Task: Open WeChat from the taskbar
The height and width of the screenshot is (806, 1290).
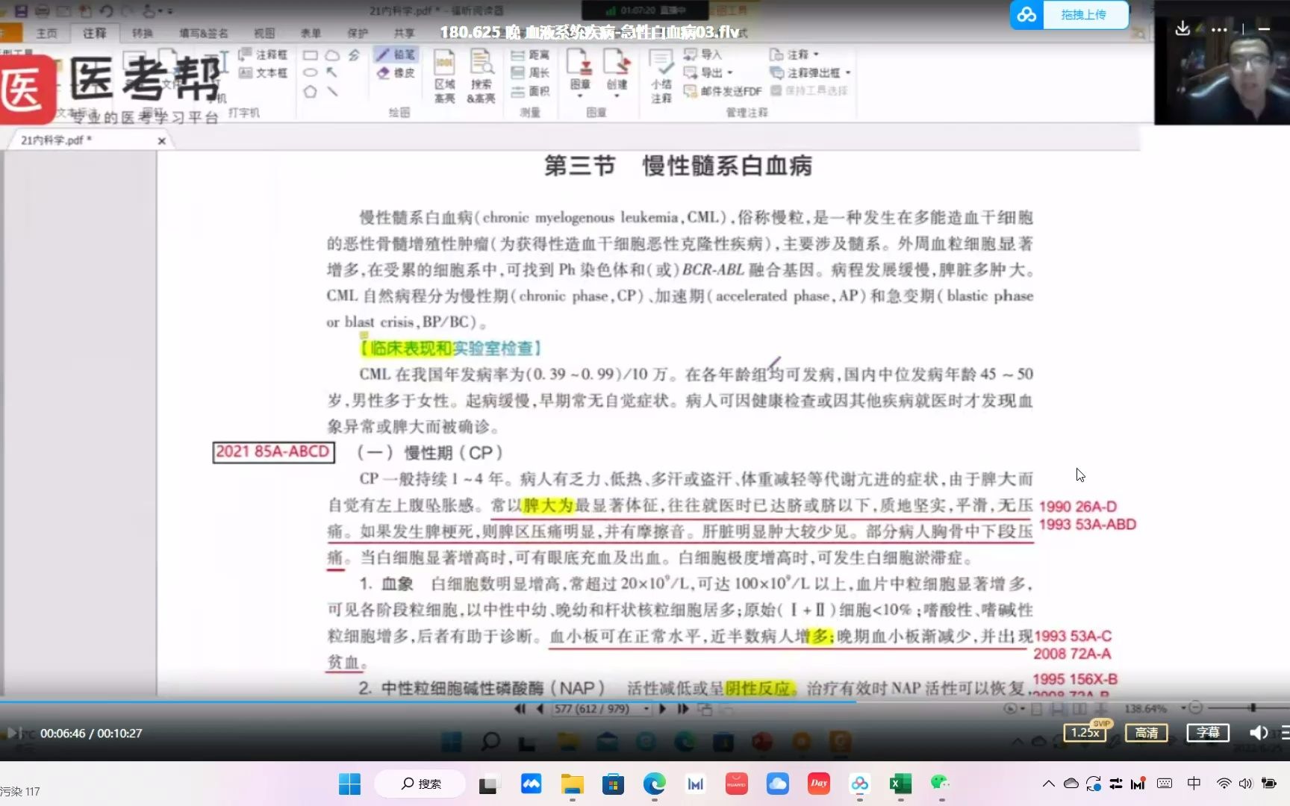Action: (x=941, y=784)
